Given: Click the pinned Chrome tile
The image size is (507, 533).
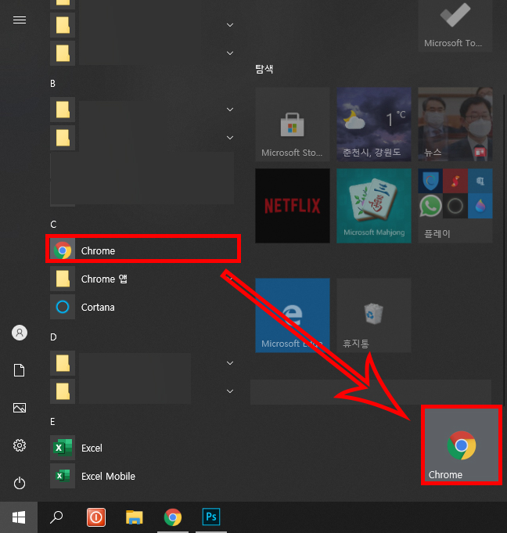Looking at the screenshot, I should click(x=462, y=445).
